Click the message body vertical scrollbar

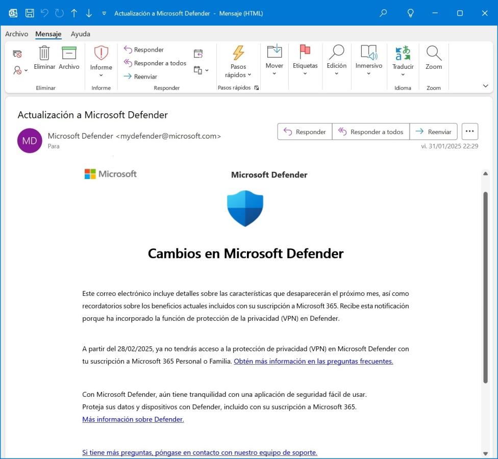click(485, 286)
